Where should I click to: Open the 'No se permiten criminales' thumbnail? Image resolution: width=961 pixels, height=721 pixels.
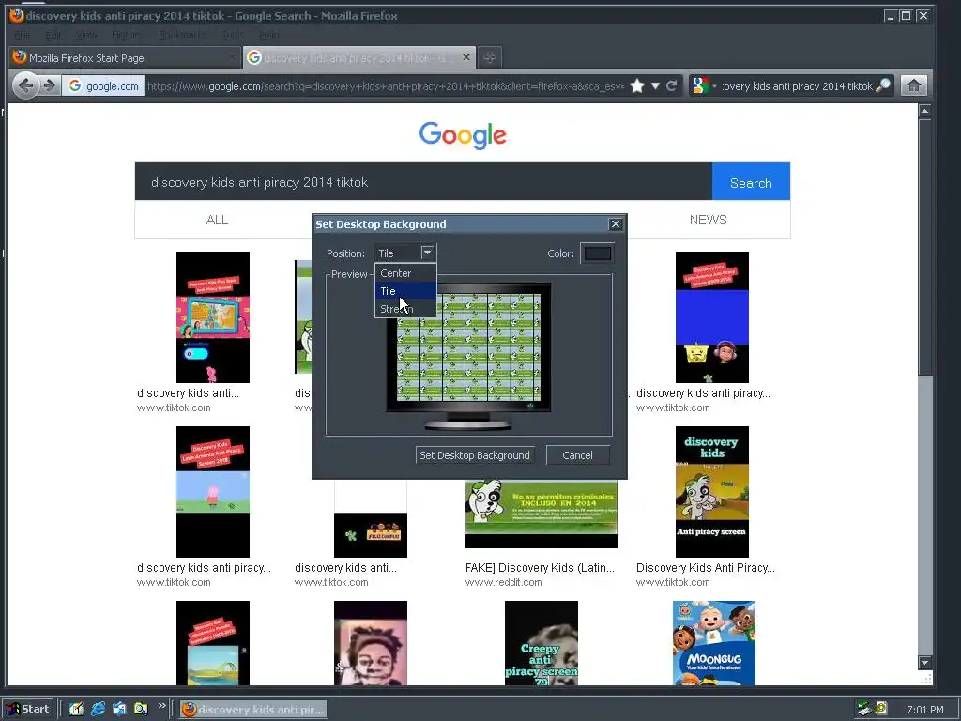[542, 514]
